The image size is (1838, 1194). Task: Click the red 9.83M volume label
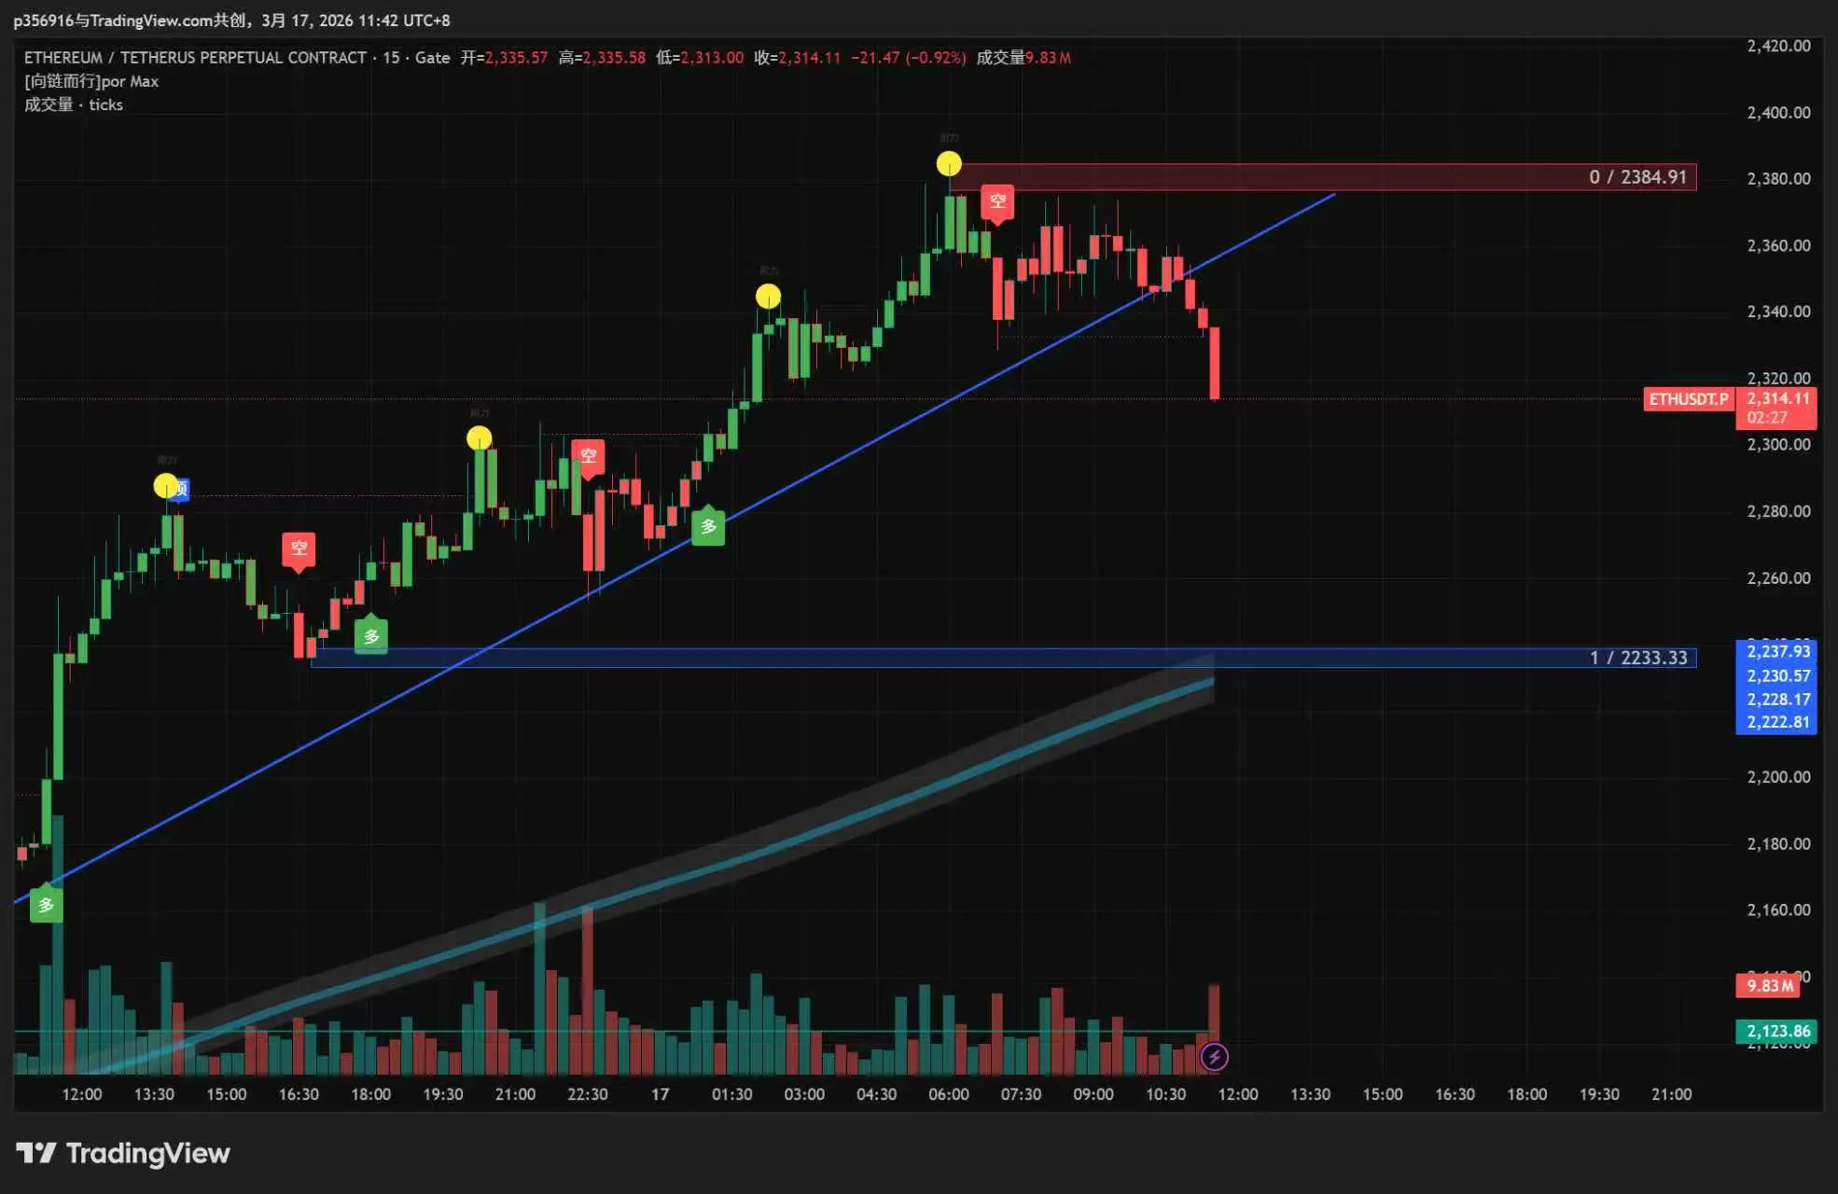click(1768, 986)
